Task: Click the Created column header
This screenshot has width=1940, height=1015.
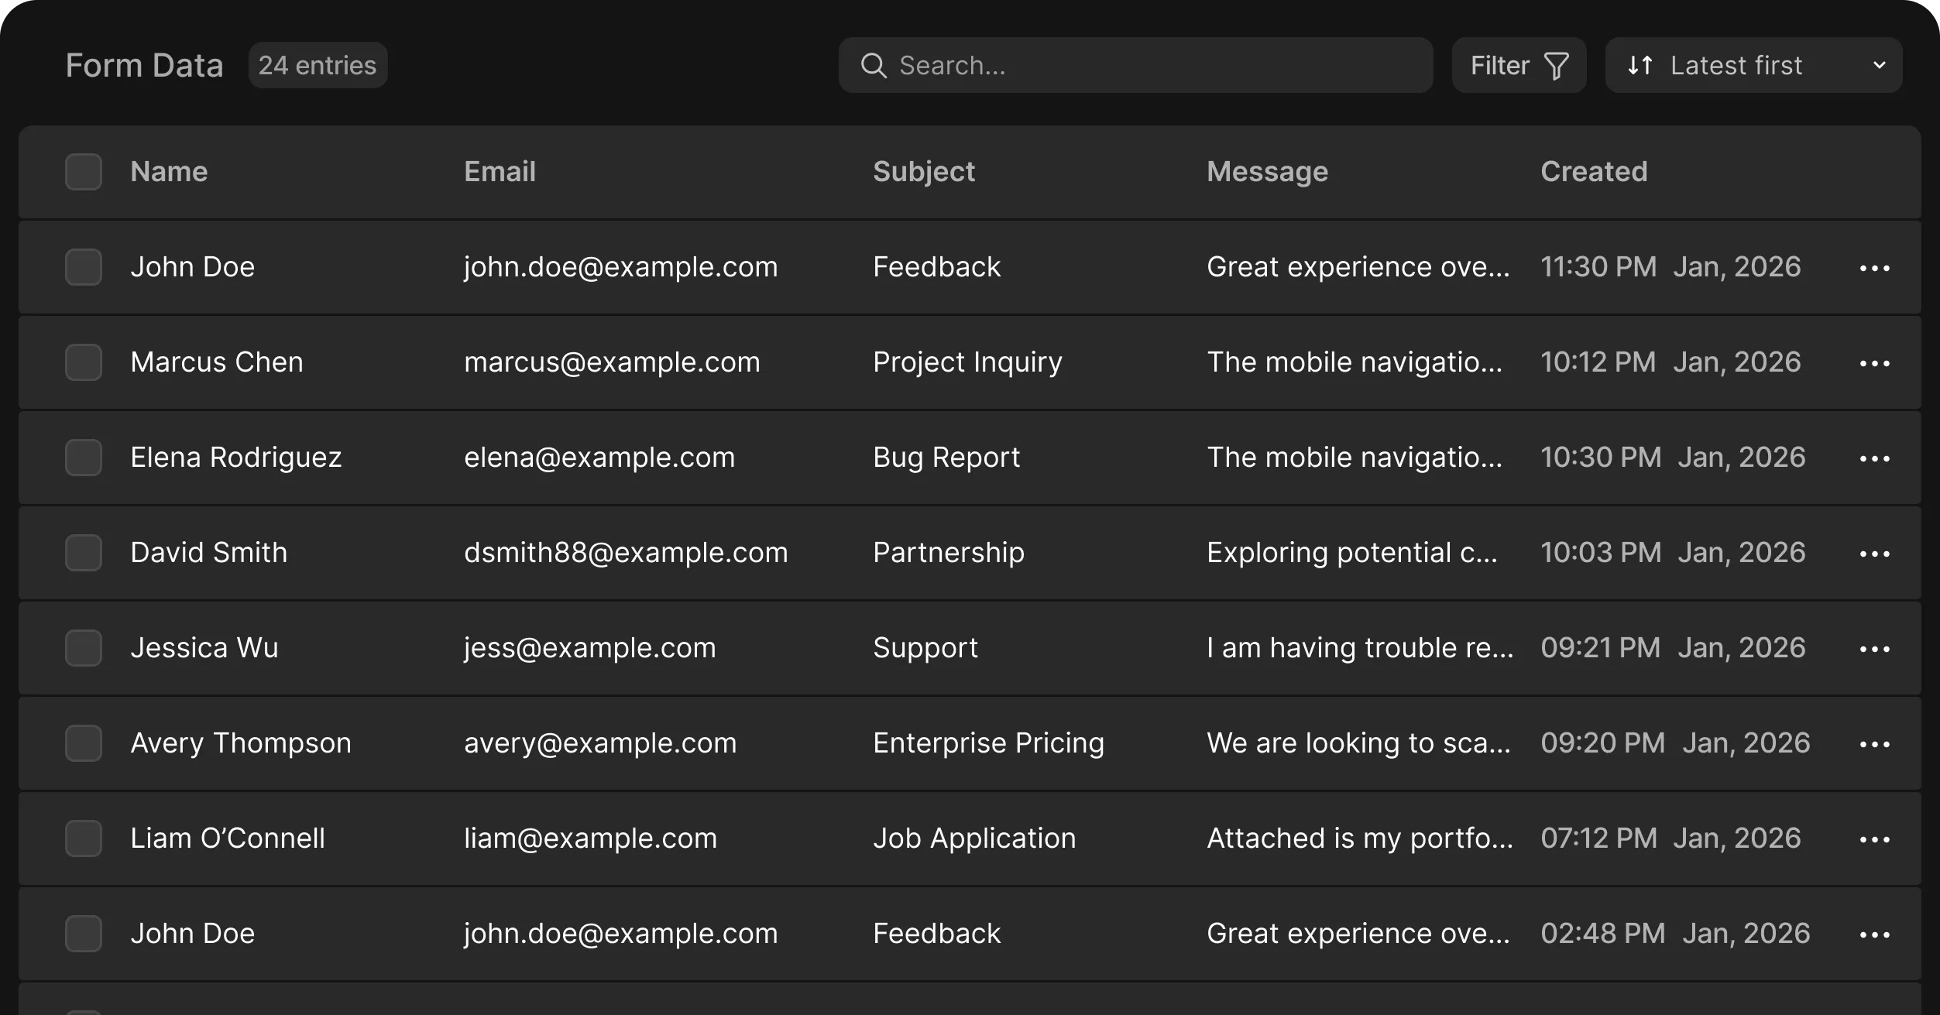Action: coord(1594,172)
